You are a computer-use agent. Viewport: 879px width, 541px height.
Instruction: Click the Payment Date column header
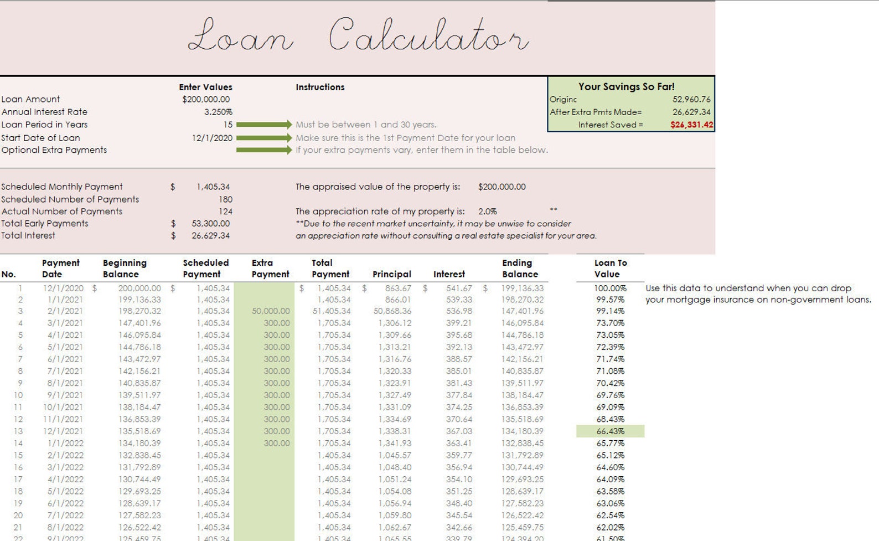click(x=60, y=269)
